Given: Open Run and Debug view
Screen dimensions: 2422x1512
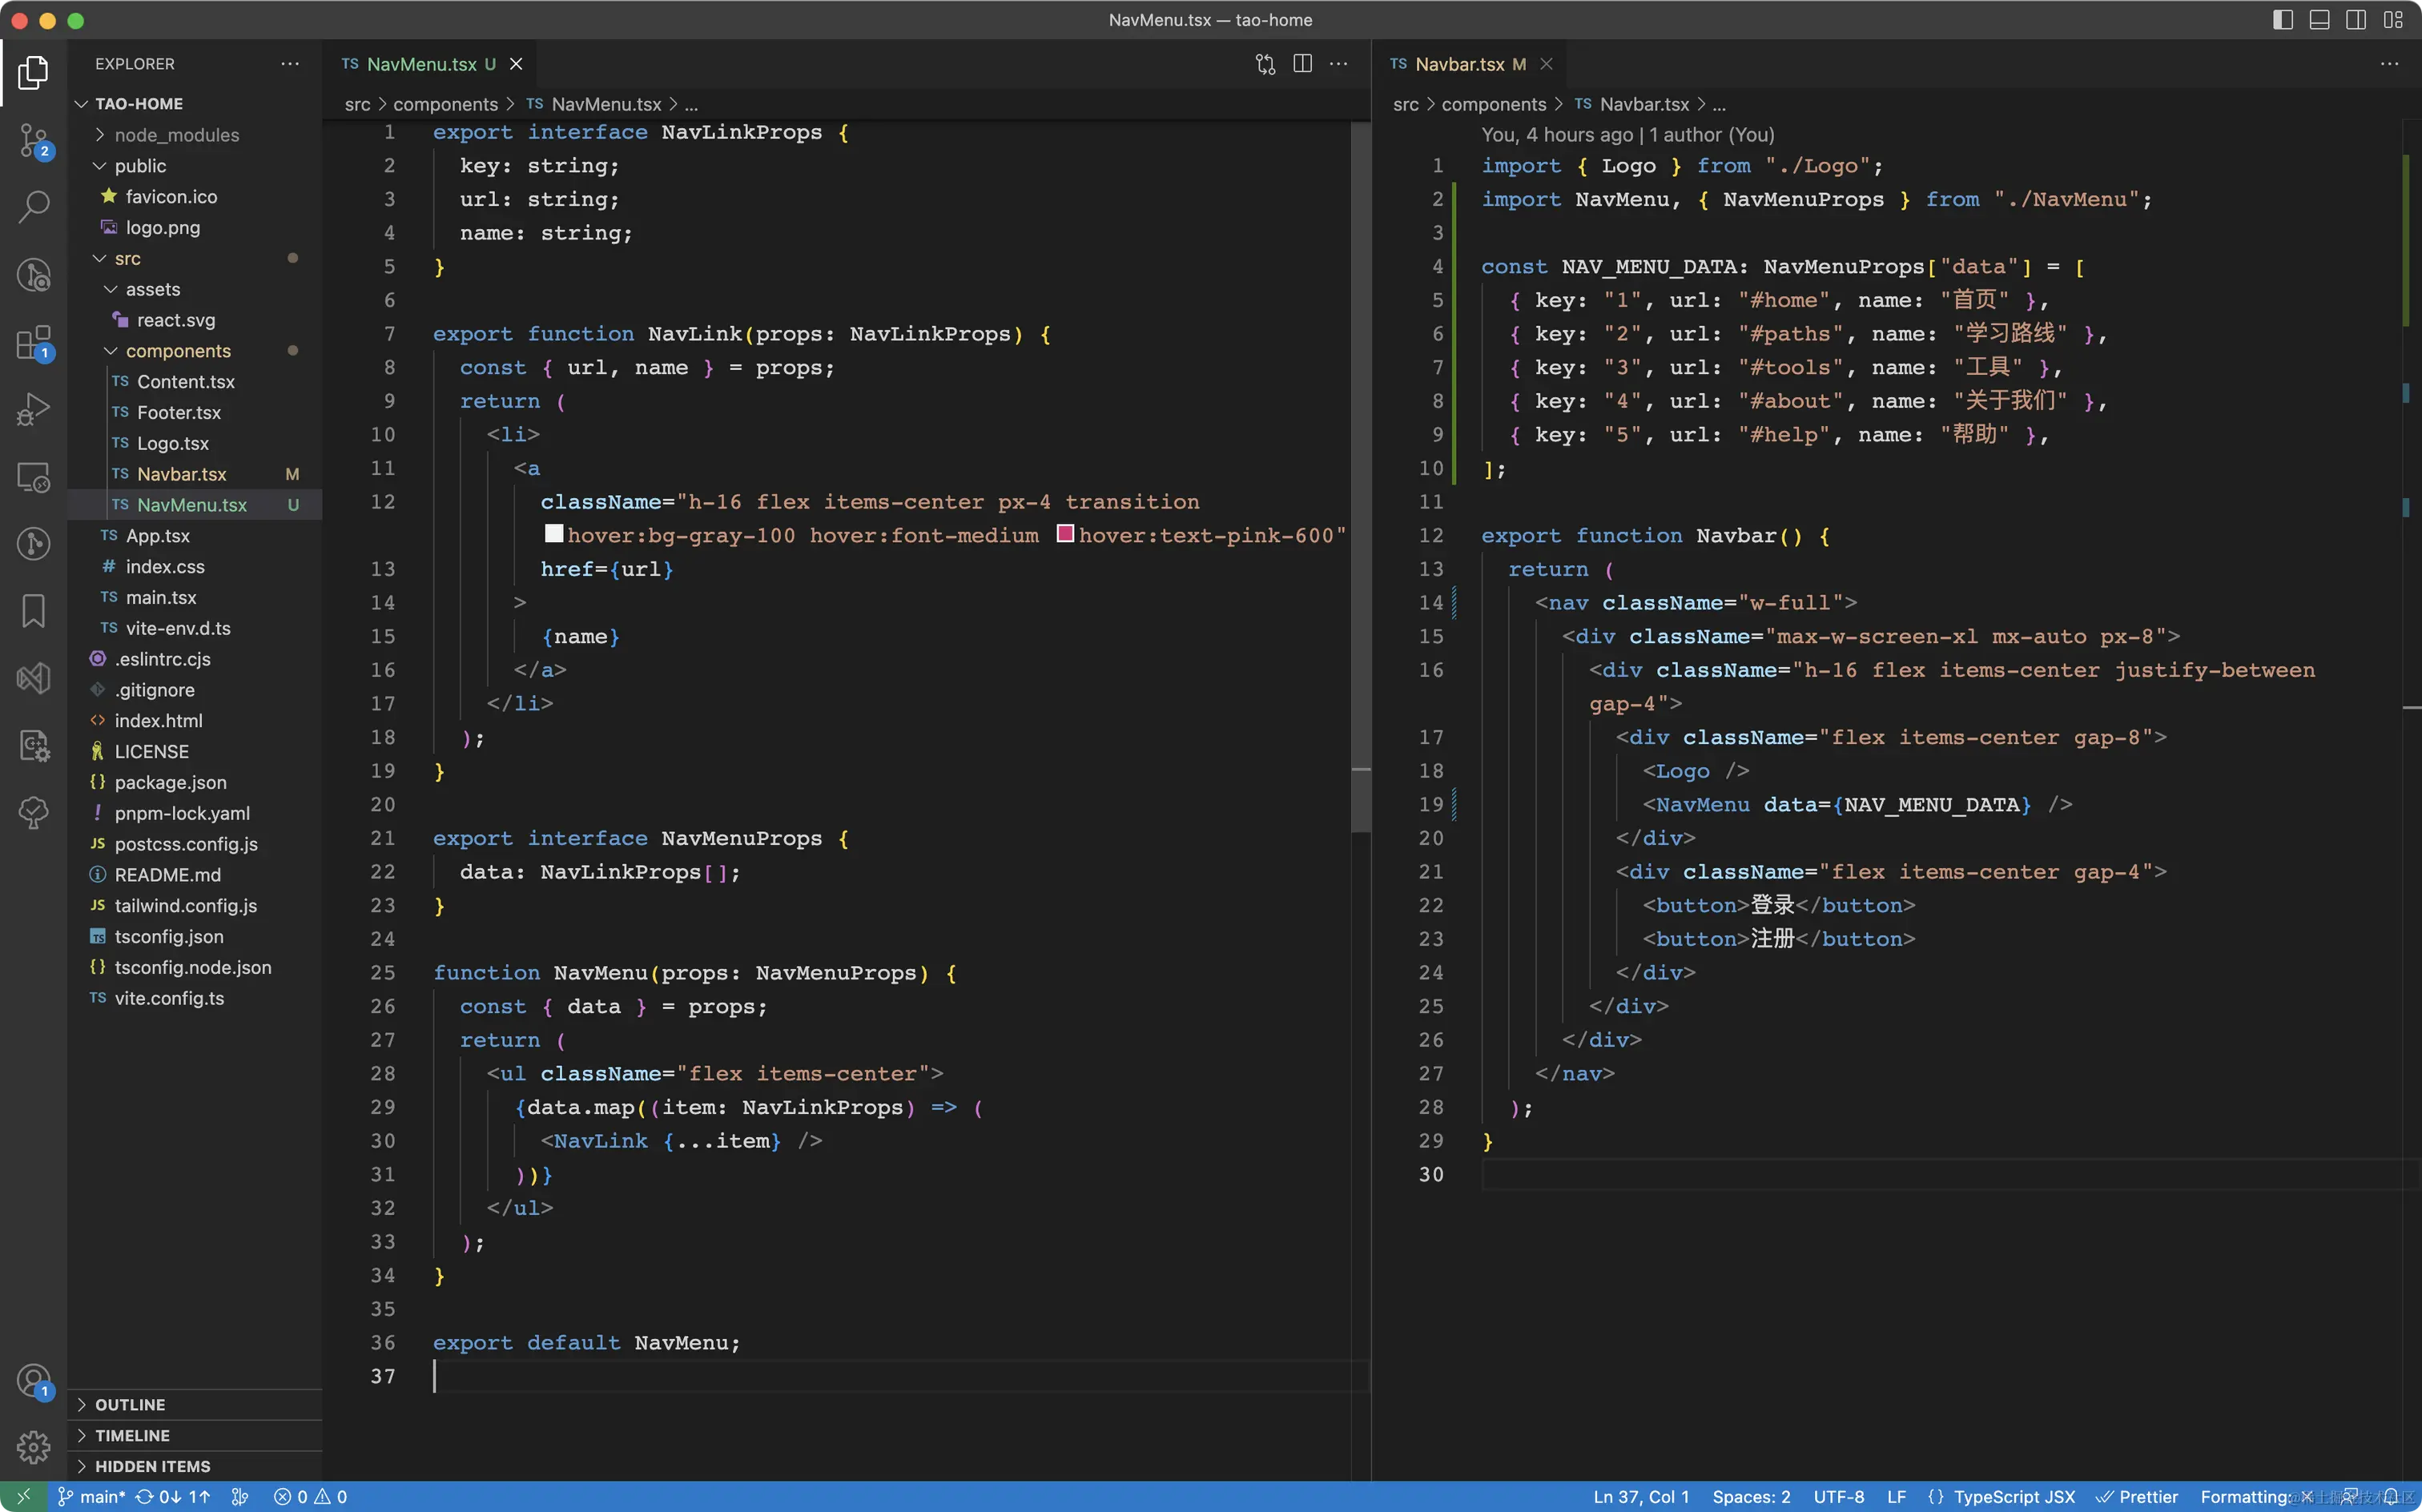Looking at the screenshot, I should click(34, 409).
